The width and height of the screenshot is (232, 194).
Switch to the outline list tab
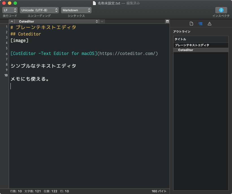click(x=200, y=24)
